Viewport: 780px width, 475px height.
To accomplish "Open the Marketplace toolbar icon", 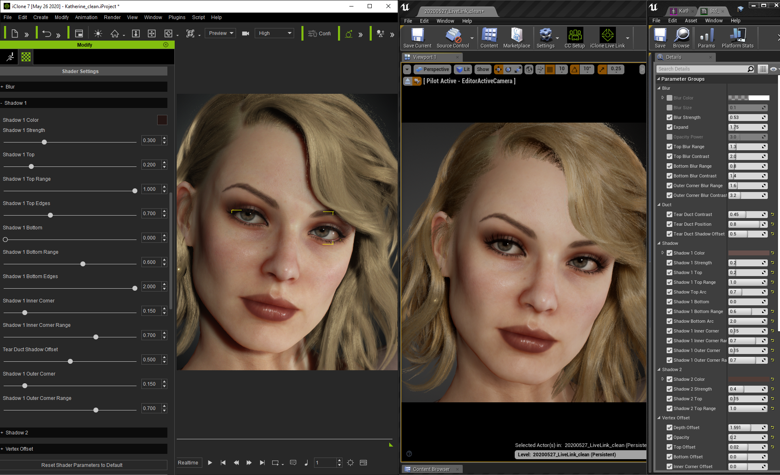I will [x=516, y=36].
